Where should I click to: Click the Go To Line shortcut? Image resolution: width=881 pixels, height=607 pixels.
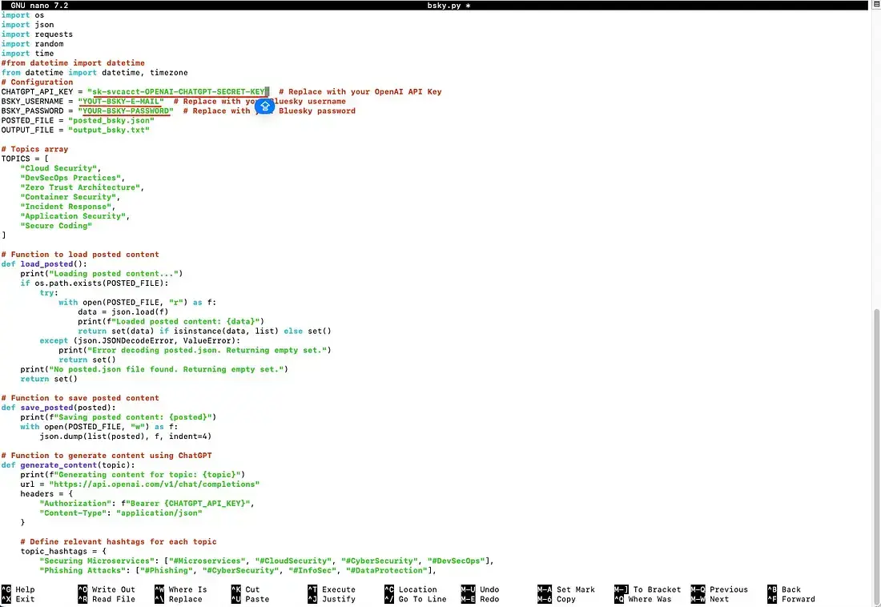[416, 599]
